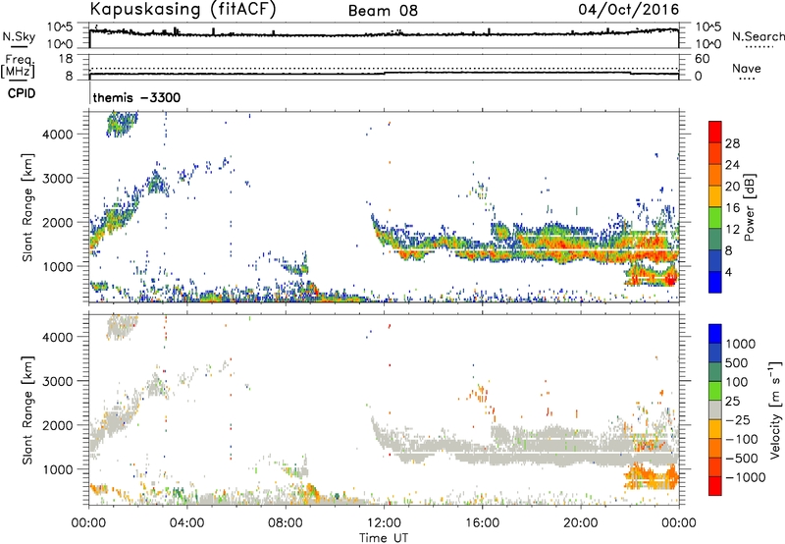785x544 pixels.
Task: Click the "N.Sky" legend label
Action: [19, 36]
